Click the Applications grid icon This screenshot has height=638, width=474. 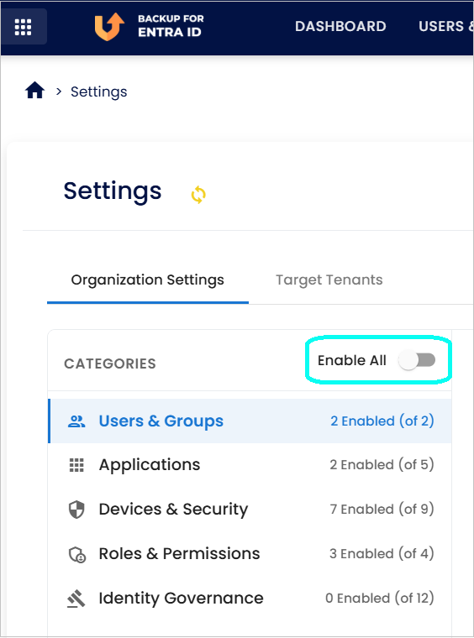(76, 465)
